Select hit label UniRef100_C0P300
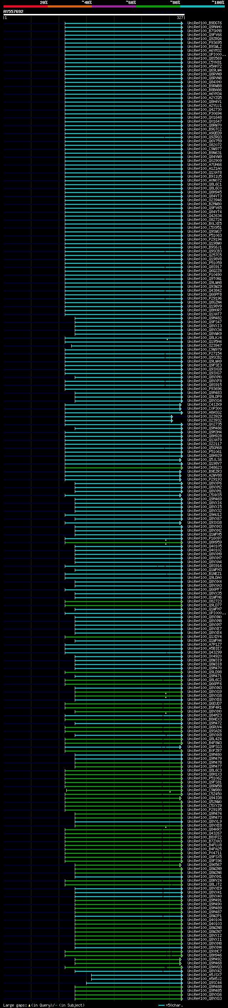Image resolution: width=228 pixels, height=1008 pixels. click(204, 408)
